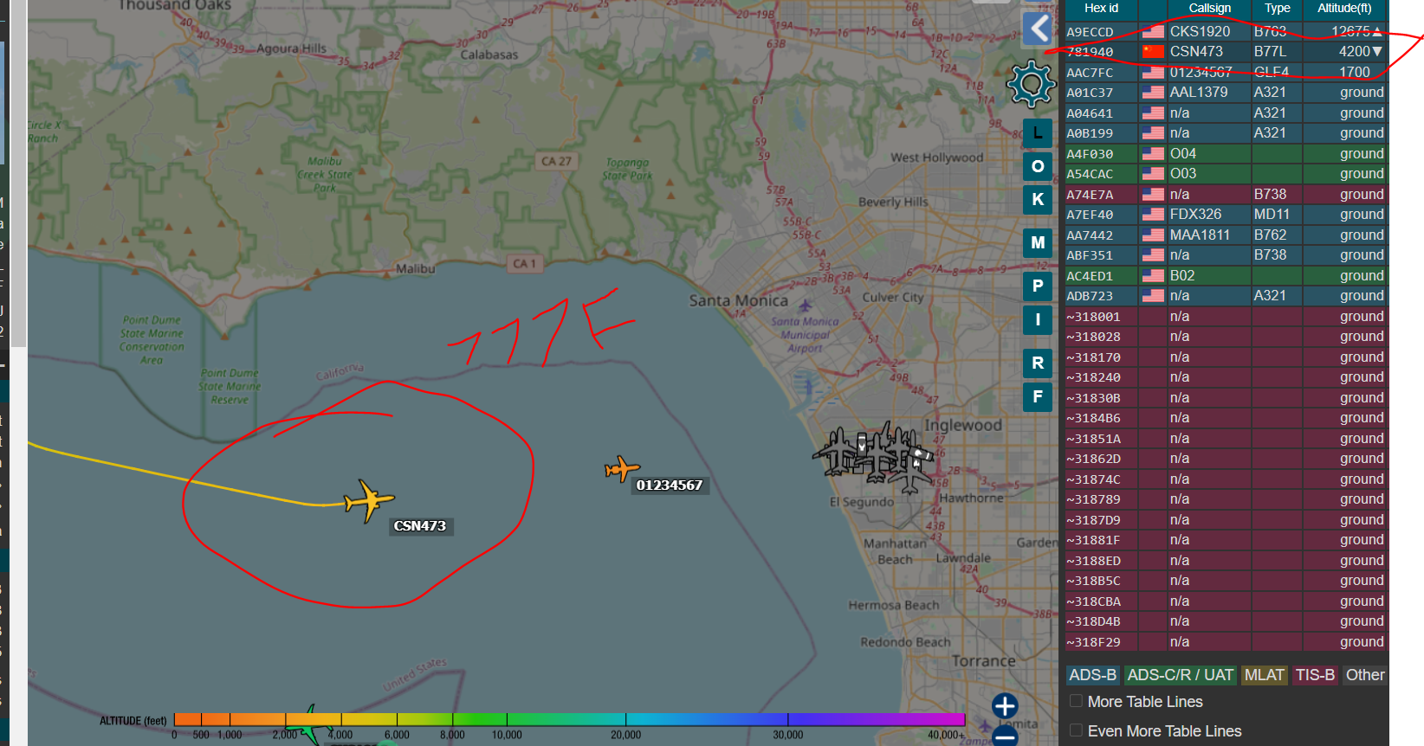Select the CSN473 aircraft icon on map
The height and width of the screenshot is (746, 1424).
click(x=369, y=500)
